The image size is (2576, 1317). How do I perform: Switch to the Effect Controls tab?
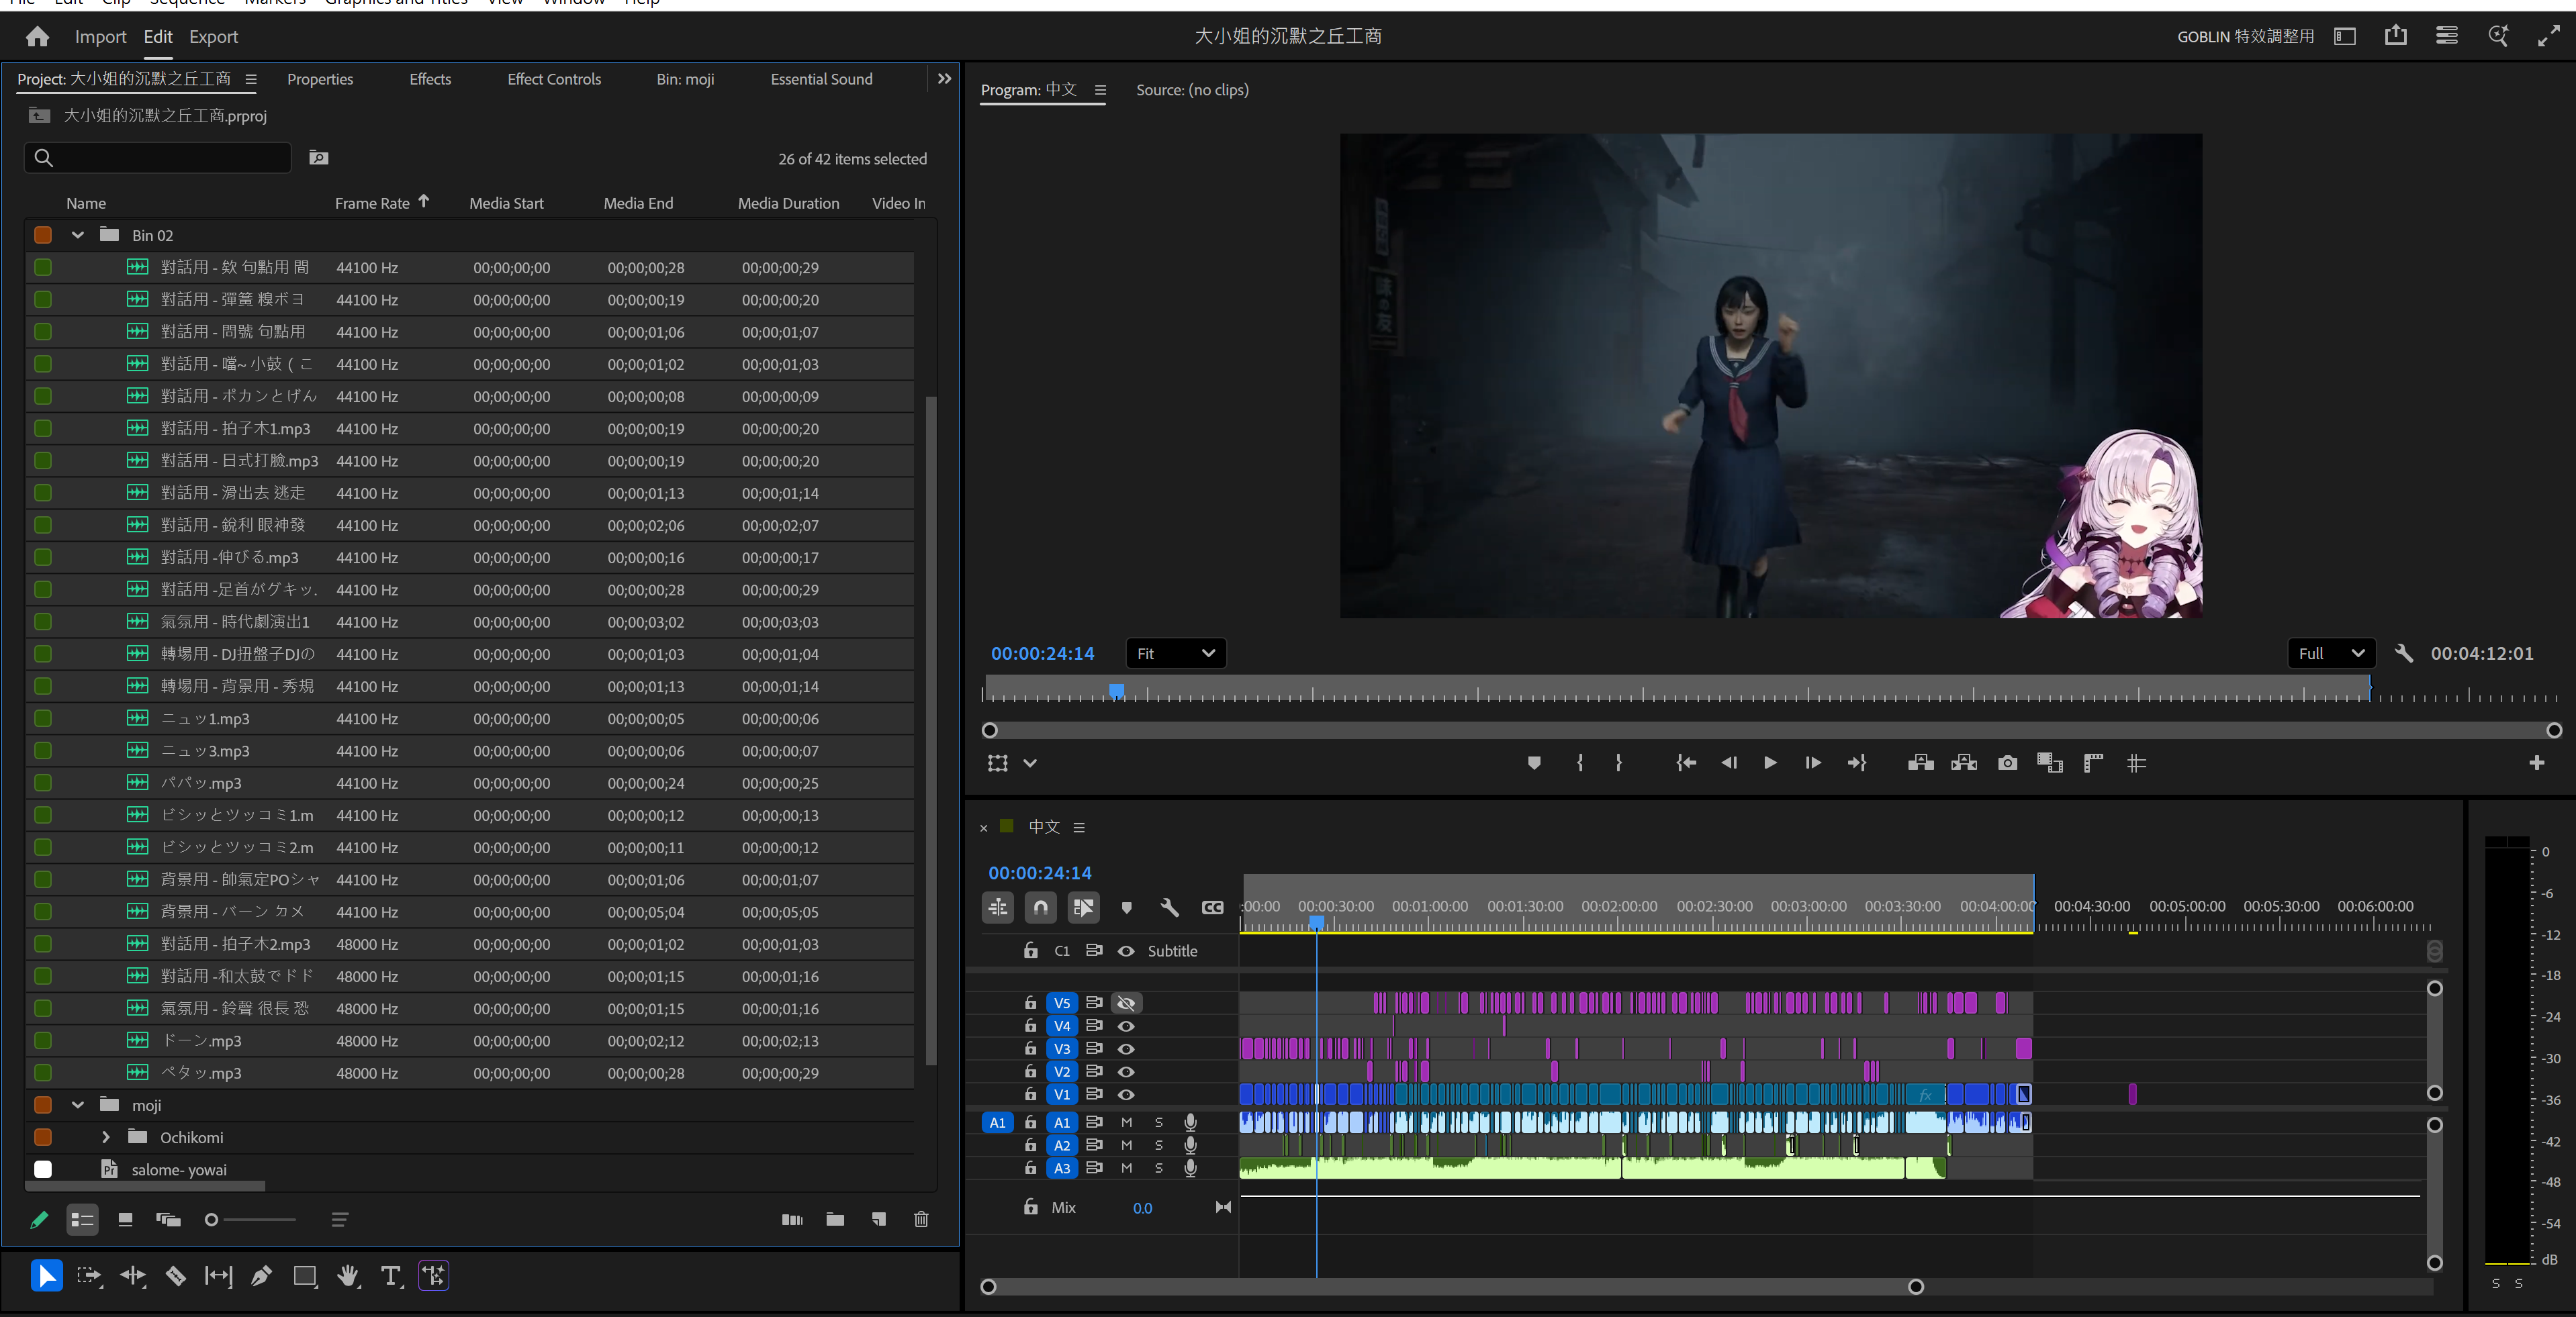click(553, 79)
